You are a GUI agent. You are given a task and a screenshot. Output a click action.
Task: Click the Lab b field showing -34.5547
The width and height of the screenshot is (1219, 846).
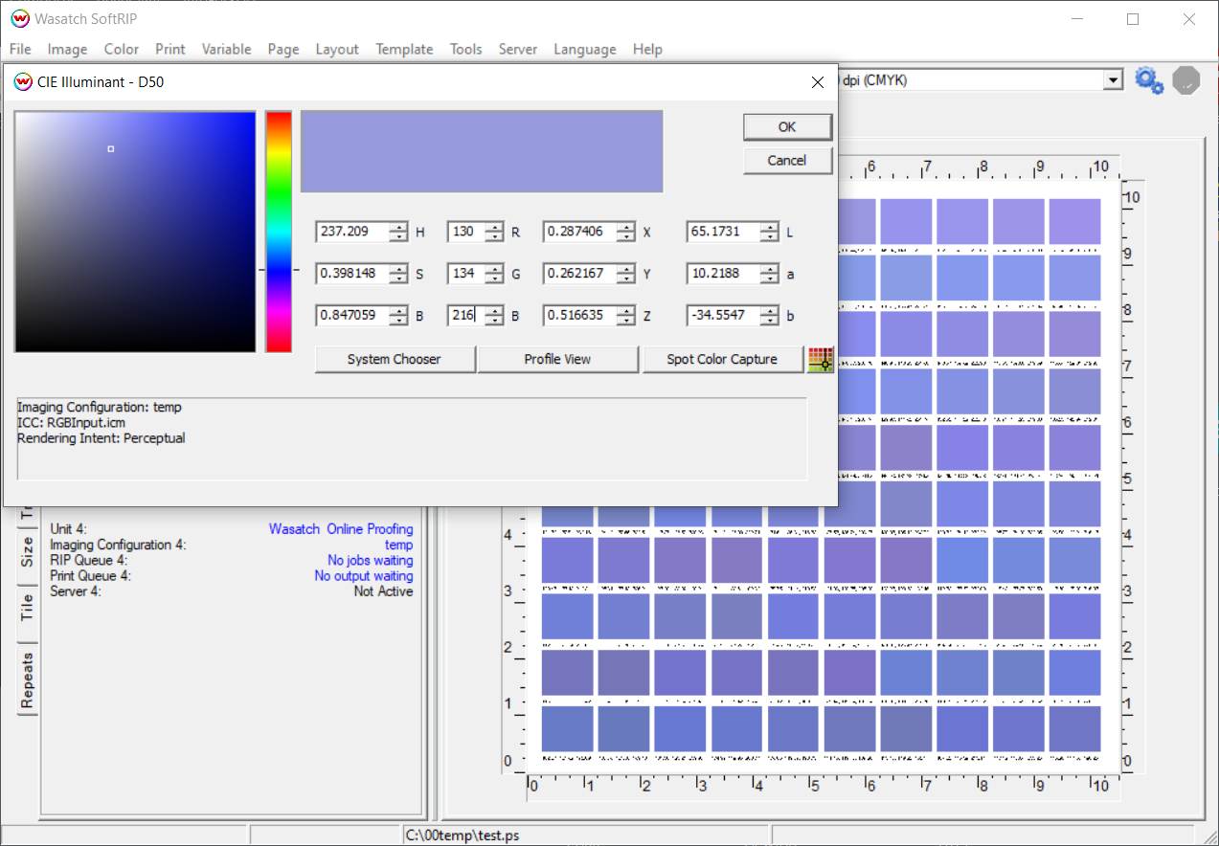(x=723, y=315)
